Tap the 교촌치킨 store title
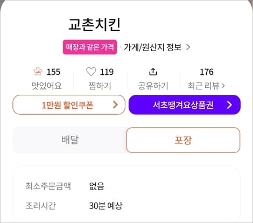The height and width of the screenshot is (223, 253). 94,25
